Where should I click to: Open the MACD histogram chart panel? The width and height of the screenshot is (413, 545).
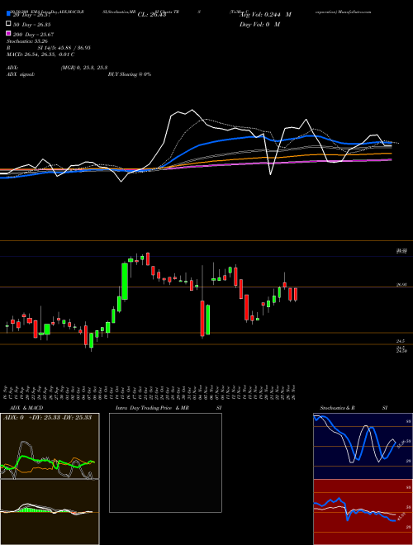(50, 512)
